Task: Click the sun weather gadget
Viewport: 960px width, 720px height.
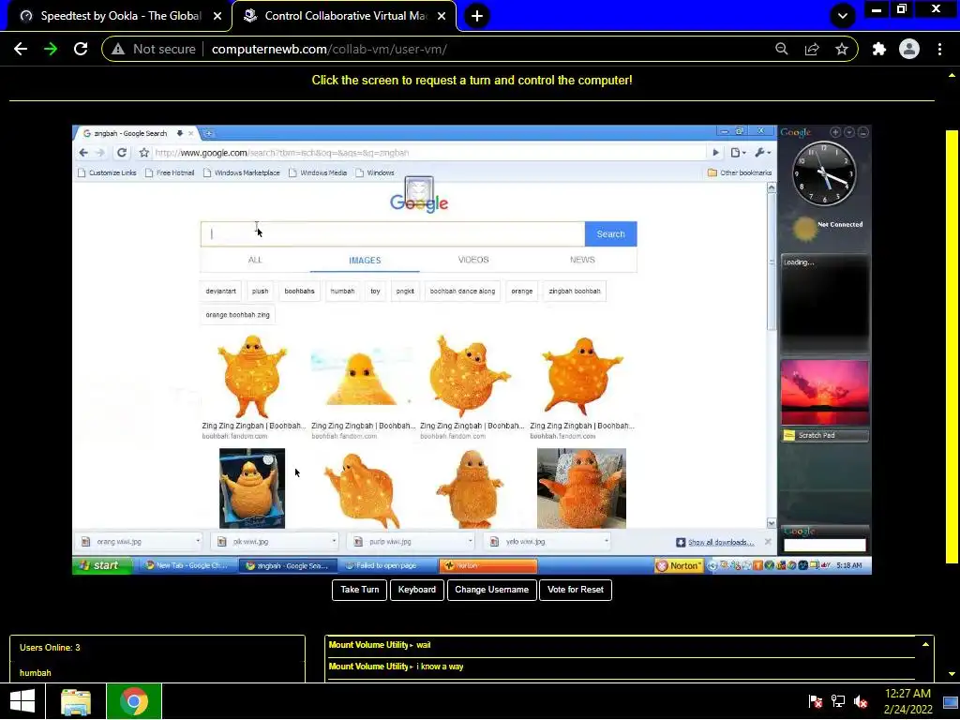Action: [803, 230]
